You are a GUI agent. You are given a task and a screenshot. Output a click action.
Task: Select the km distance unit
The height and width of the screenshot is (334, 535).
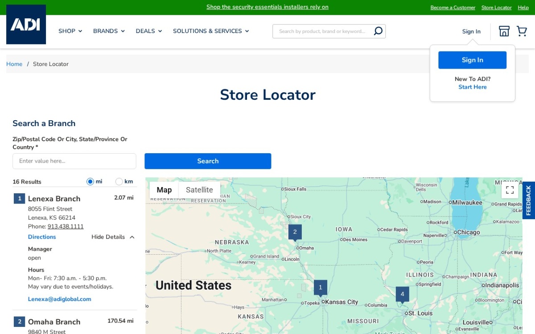[x=119, y=182]
